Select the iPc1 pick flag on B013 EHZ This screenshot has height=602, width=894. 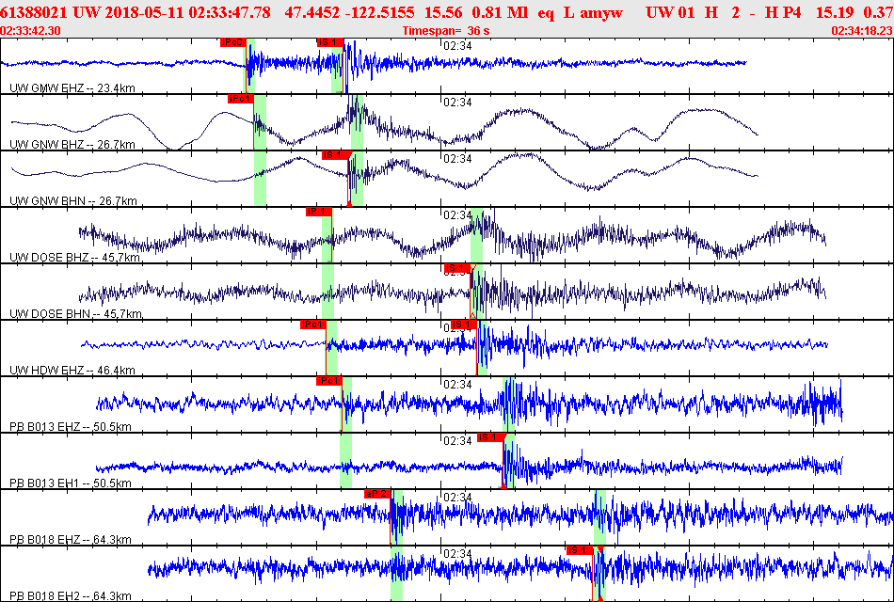tap(329, 381)
